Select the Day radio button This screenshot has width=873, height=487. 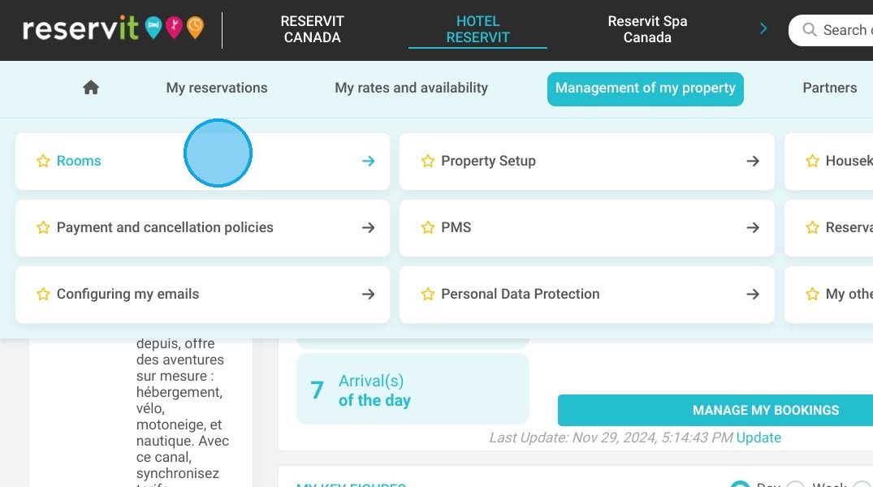(740, 485)
